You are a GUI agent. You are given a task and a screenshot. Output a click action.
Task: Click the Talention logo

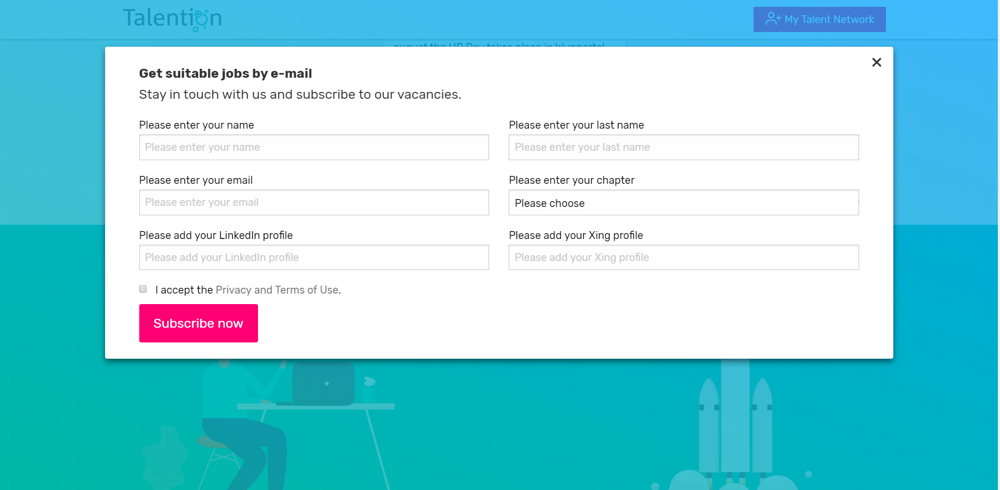tap(172, 19)
